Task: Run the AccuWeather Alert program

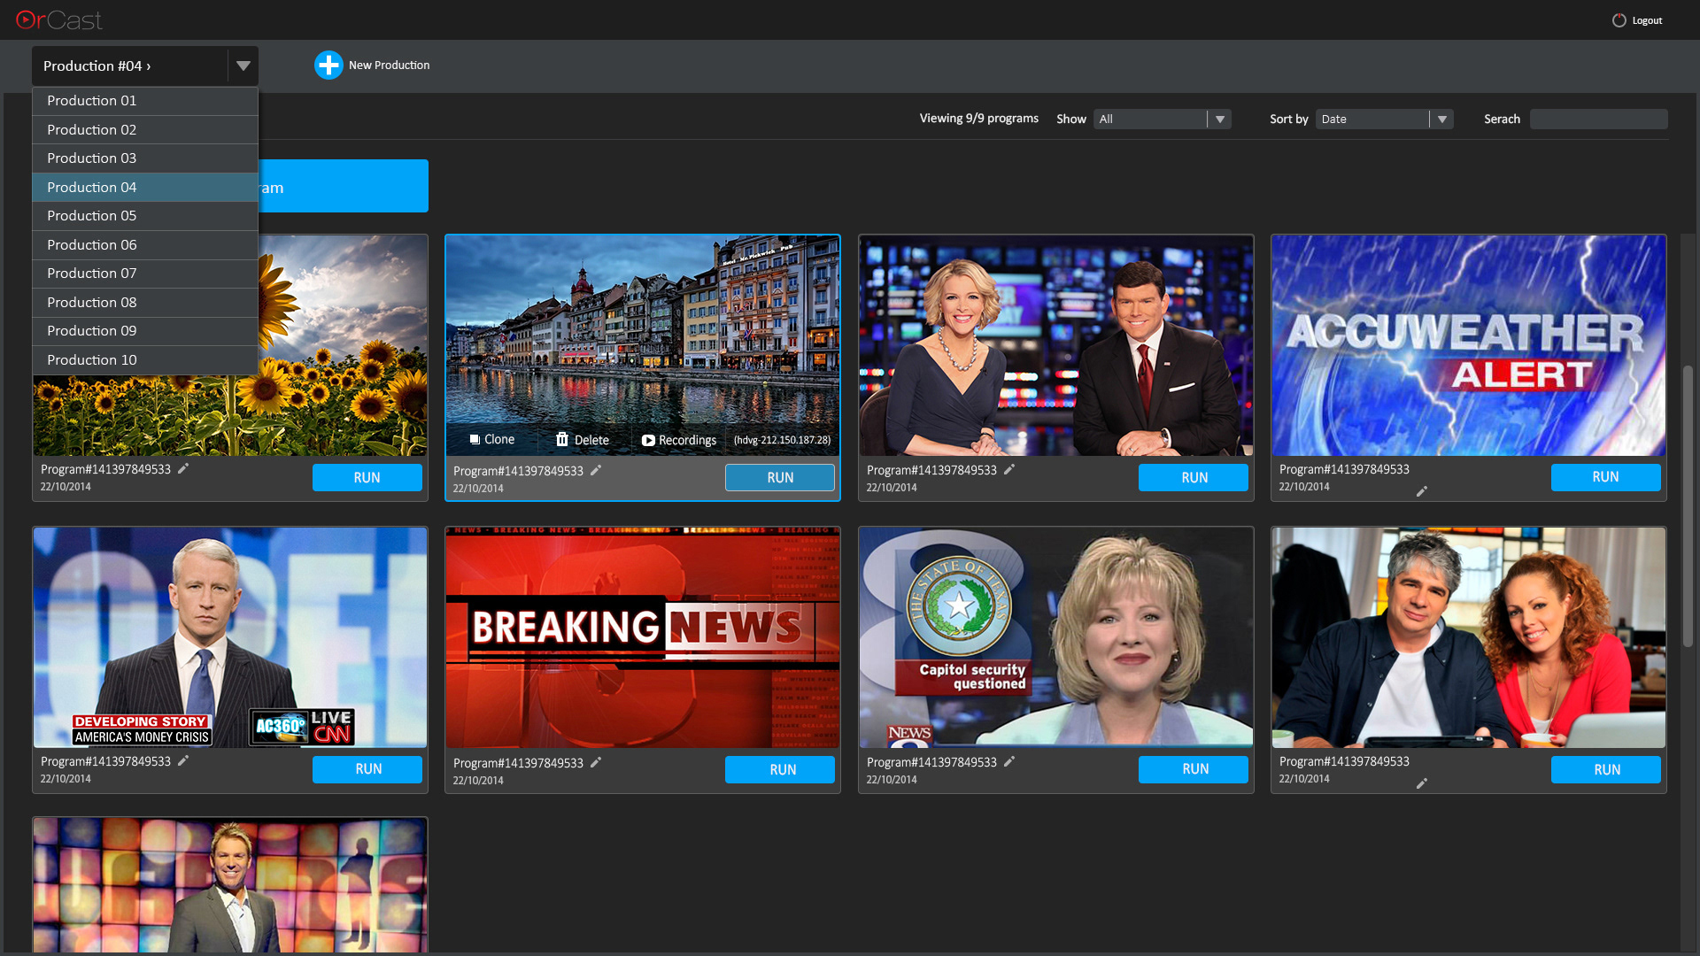Action: coord(1604,477)
